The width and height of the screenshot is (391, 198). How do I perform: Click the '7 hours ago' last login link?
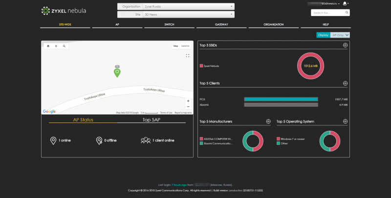(x=179, y=185)
